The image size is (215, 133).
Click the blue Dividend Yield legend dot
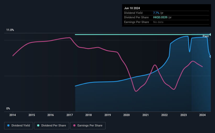point(8,125)
